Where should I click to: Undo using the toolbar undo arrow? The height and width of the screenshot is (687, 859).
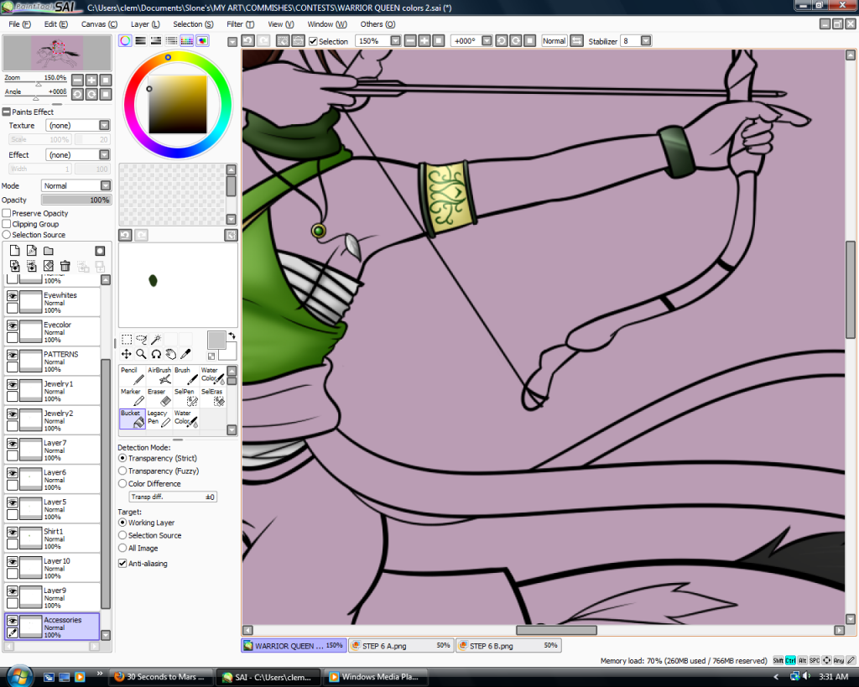pyautogui.click(x=248, y=40)
